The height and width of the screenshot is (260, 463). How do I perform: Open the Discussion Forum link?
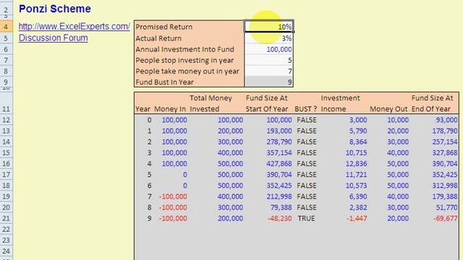pyautogui.click(x=53, y=38)
